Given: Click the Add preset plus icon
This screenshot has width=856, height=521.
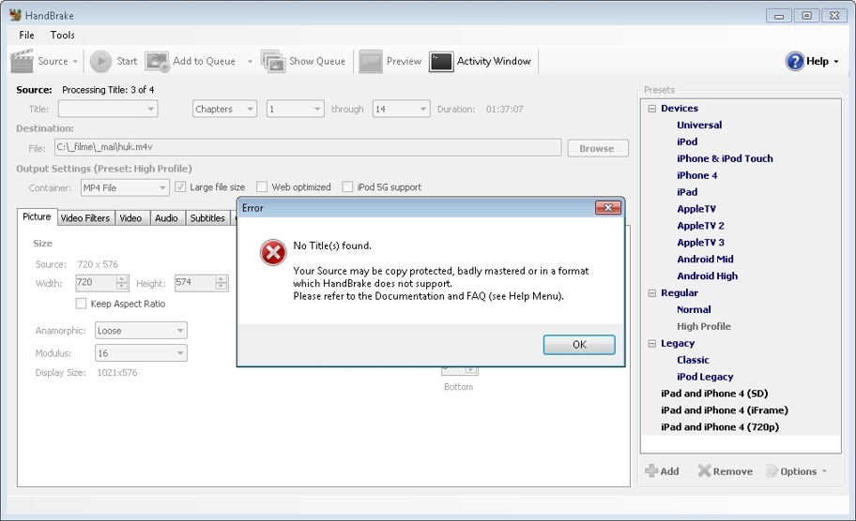Looking at the screenshot, I should coord(651,470).
